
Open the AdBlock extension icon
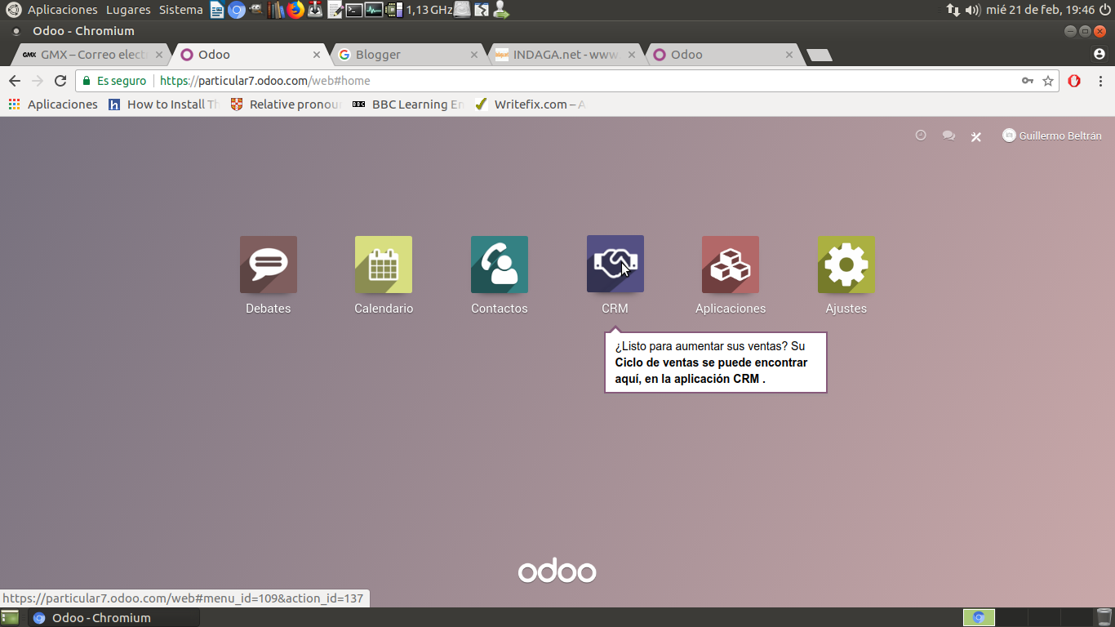[1075, 81]
